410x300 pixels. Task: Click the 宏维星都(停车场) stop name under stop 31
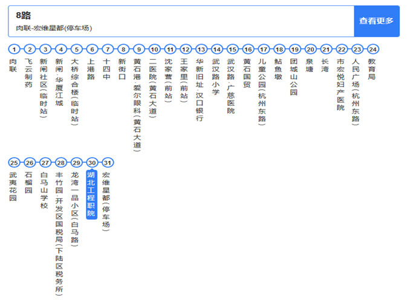point(106,201)
